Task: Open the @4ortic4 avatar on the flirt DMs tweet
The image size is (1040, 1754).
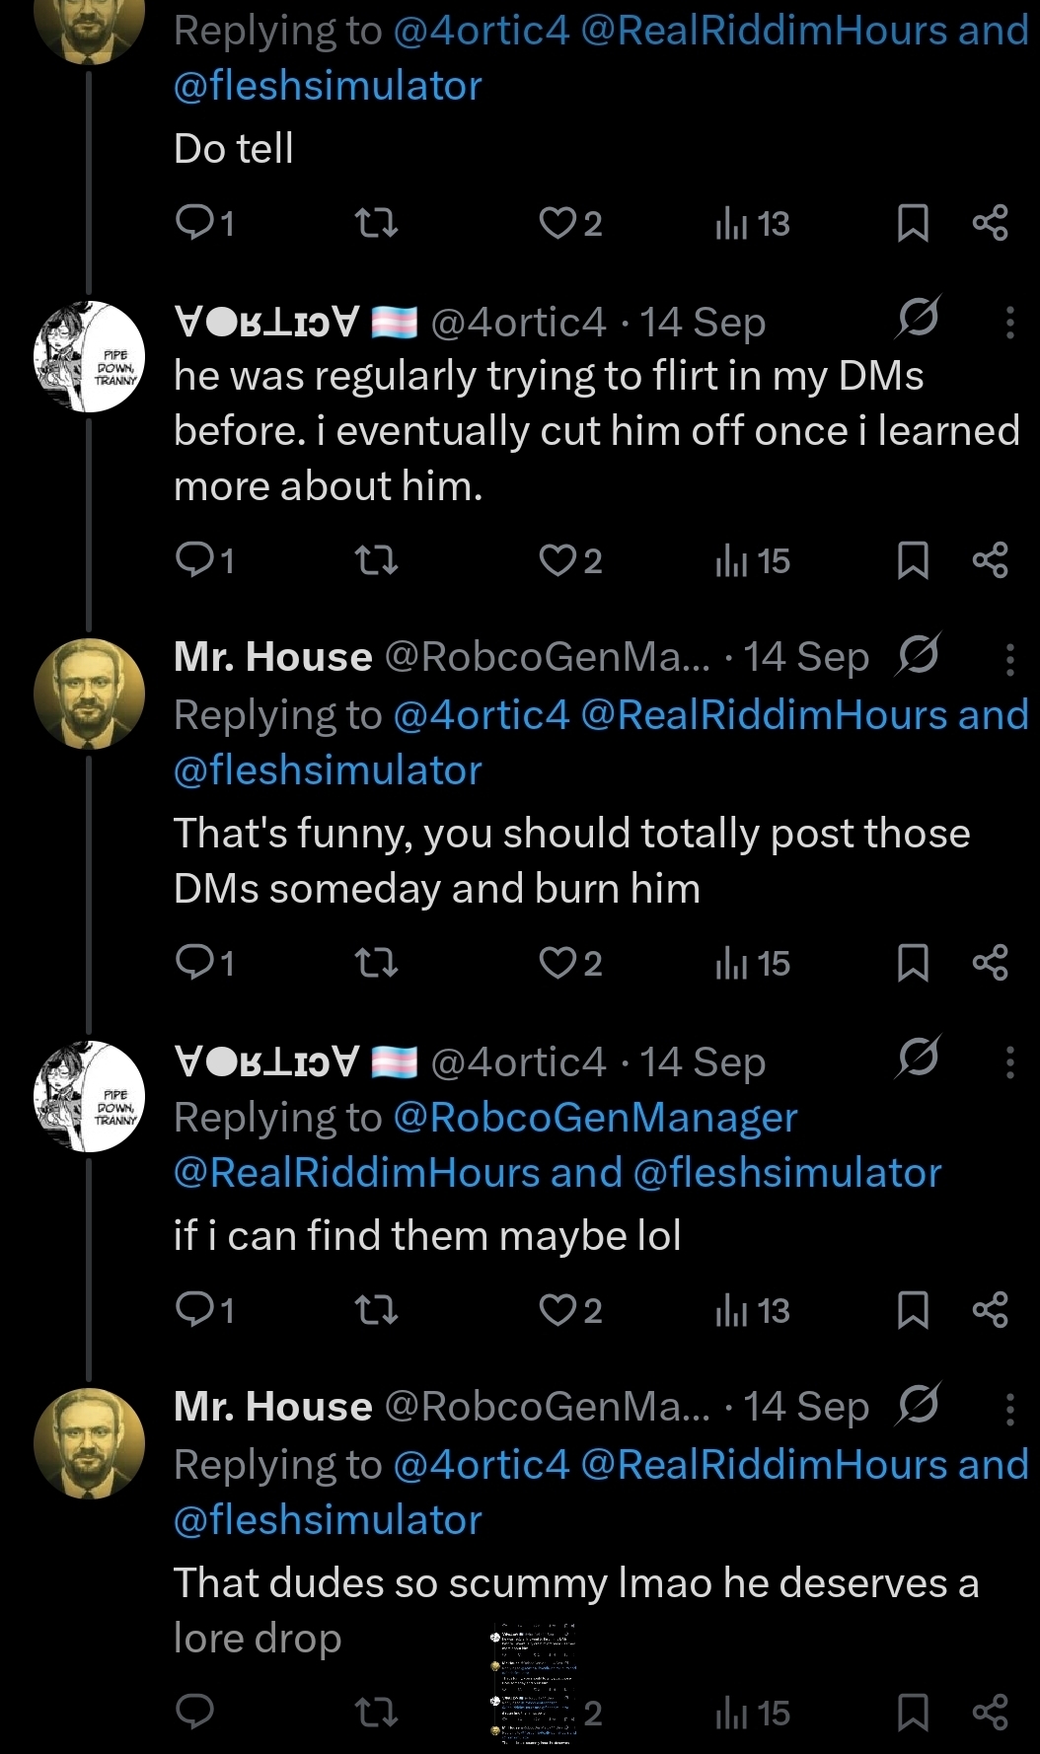Action: [x=89, y=356]
